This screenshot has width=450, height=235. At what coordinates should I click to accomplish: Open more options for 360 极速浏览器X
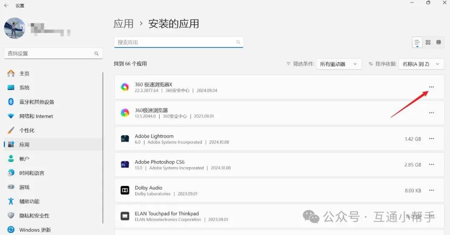point(431,87)
